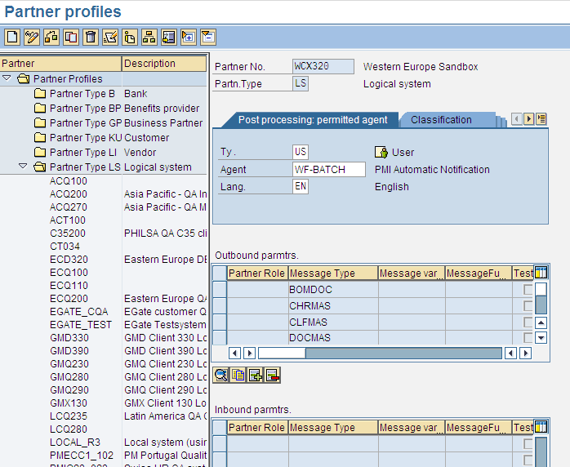The image size is (570, 467).
Task: Open the Partner Type LI Vendor folder
Action: coord(40,153)
